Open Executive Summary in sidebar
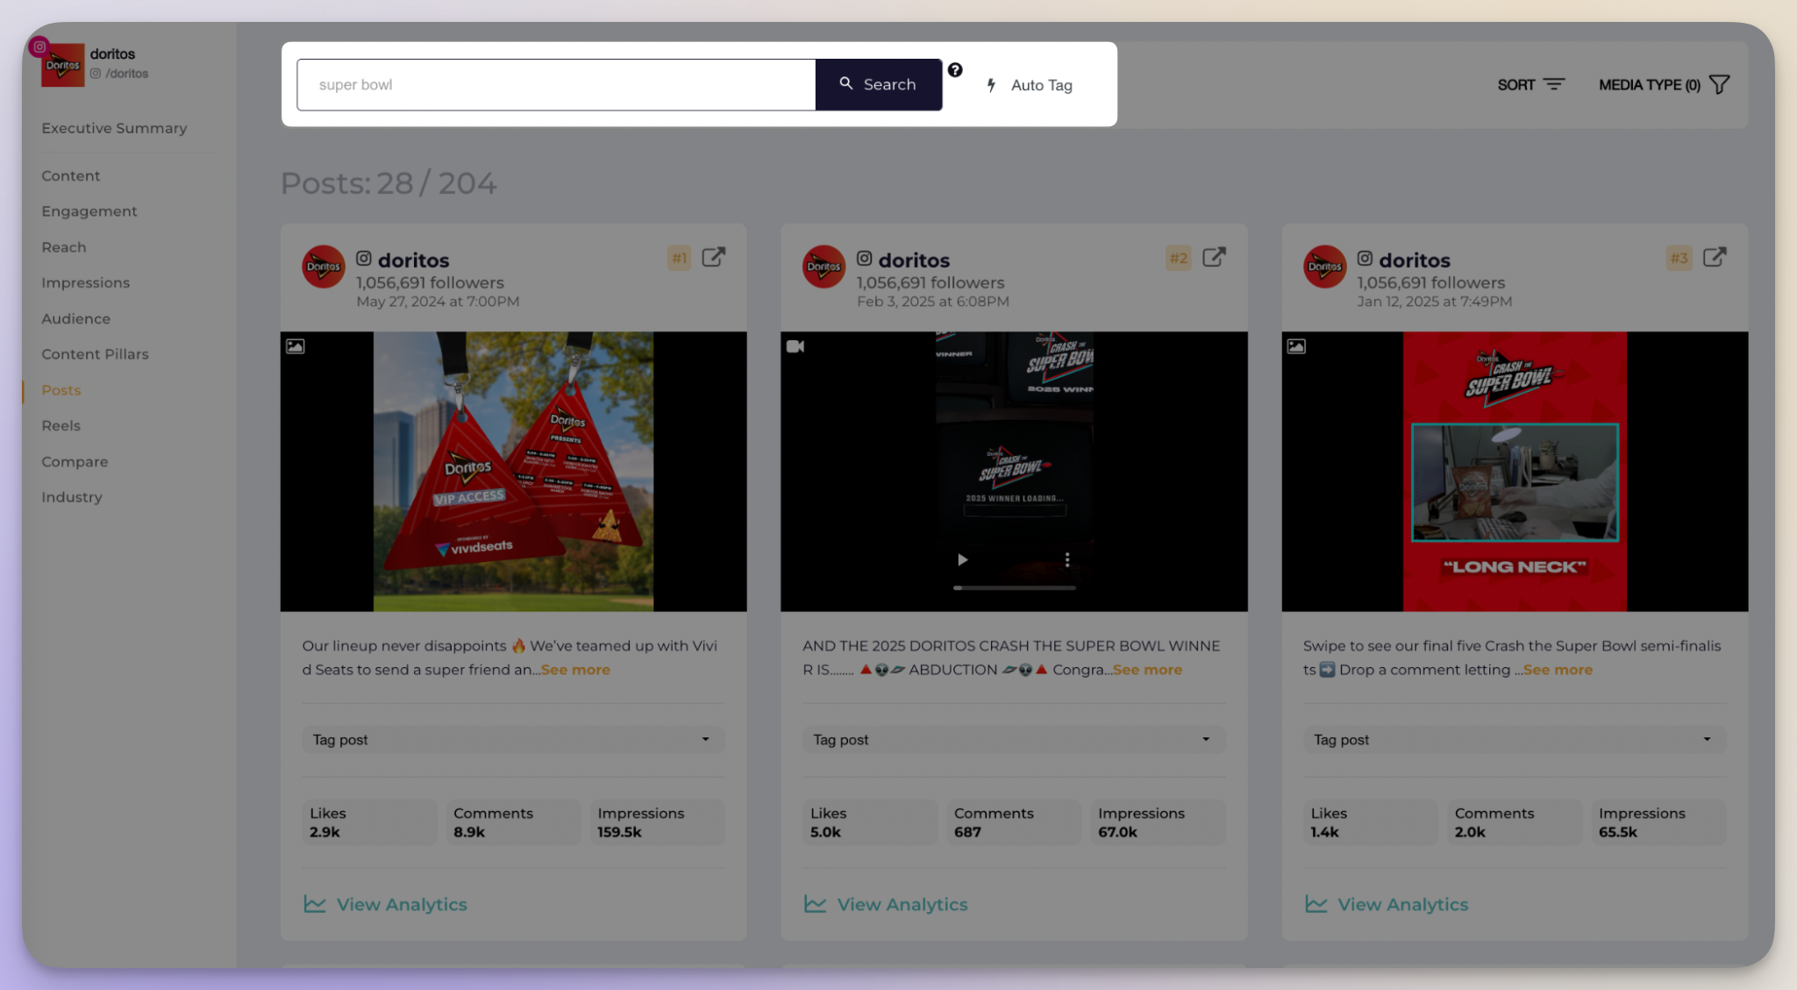The image size is (1797, 990). coord(114,128)
